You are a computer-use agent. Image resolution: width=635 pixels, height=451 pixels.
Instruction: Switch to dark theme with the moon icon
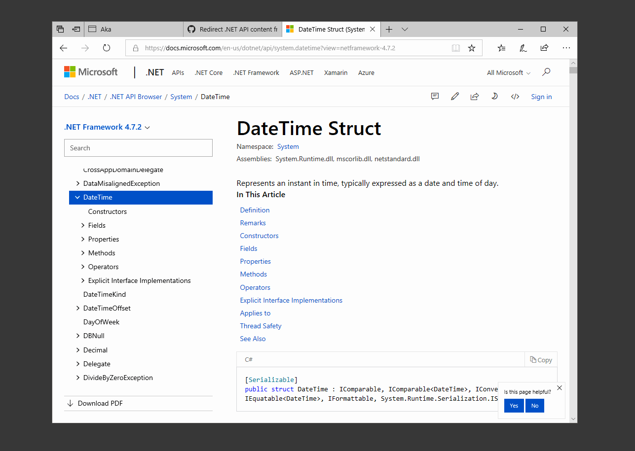click(x=494, y=96)
